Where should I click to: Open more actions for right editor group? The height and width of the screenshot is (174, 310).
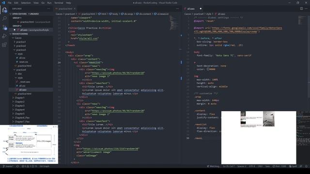306,9
